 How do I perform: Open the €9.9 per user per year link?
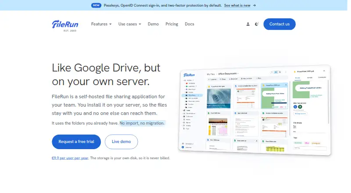(x=70, y=158)
